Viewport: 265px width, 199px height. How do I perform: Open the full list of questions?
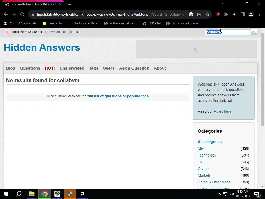[x=105, y=96]
